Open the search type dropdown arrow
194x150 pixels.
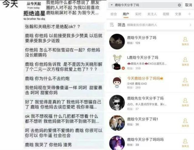click(112, 5)
